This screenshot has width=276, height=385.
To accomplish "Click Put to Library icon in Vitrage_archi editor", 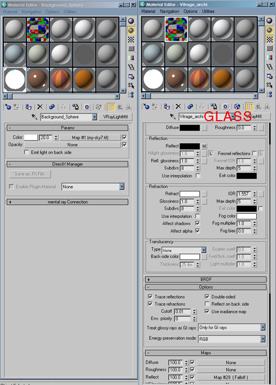I will click(214, 106).
